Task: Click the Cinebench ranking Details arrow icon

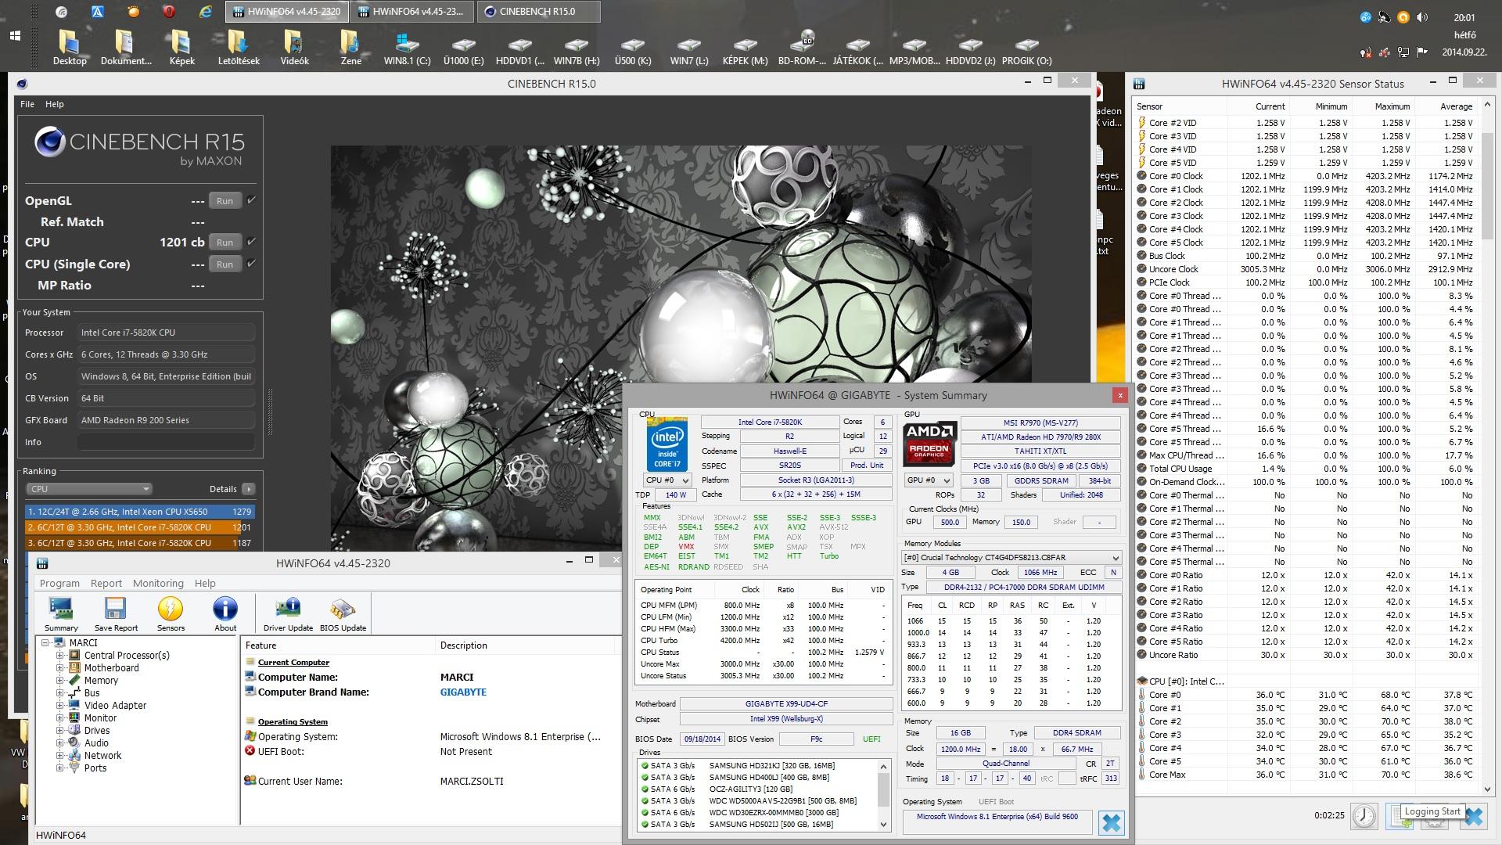Action: coord(249,489)
